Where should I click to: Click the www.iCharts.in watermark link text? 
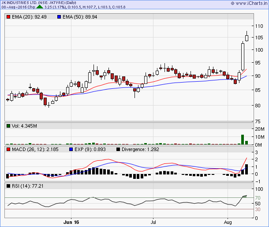[x=251, y=3]
